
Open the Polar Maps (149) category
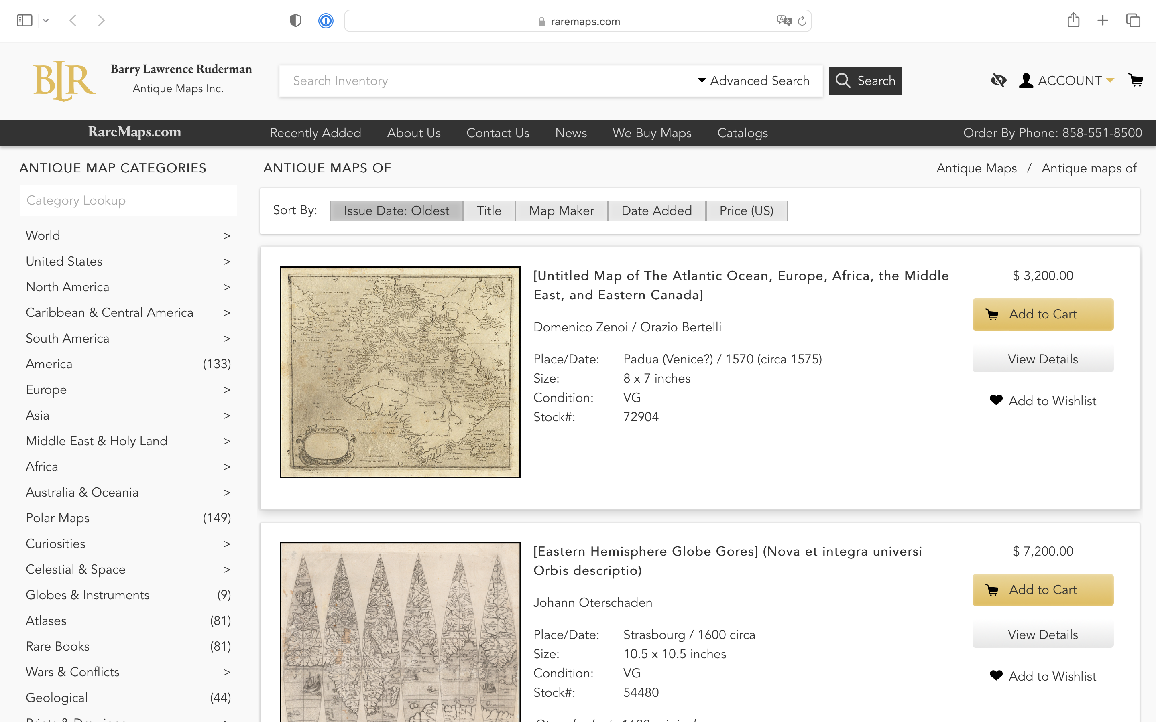coord(128,518)
